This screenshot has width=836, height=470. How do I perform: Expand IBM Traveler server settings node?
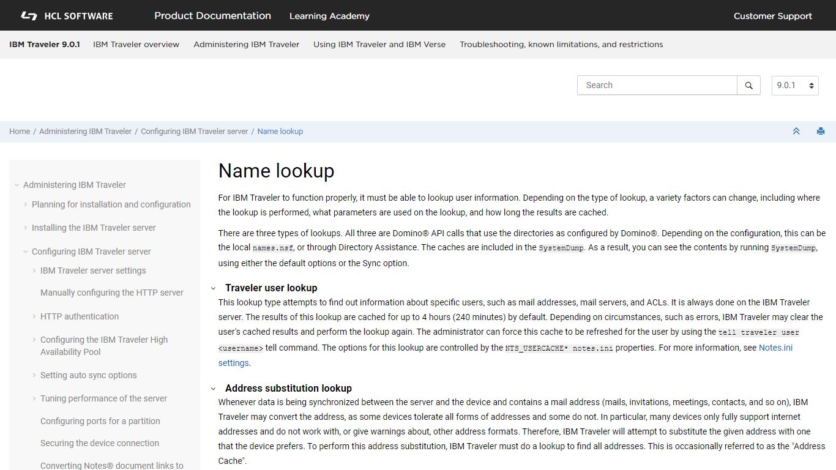34,270
